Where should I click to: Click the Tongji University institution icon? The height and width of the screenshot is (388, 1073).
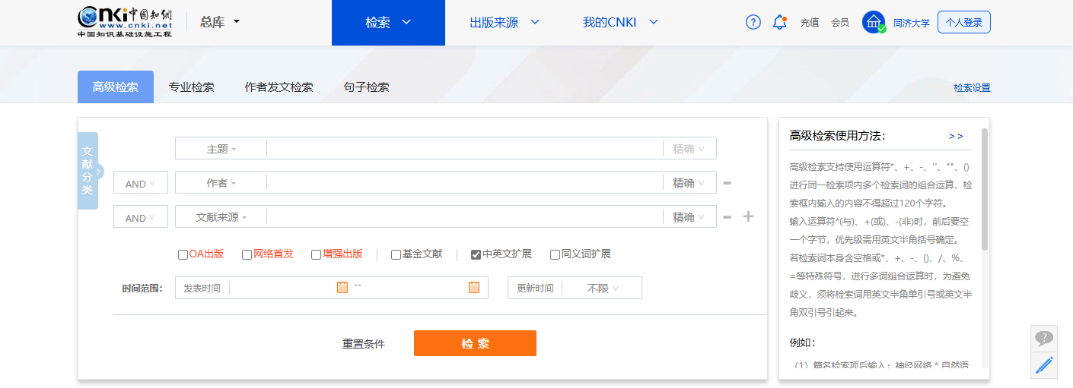click(x=874, y=22)
